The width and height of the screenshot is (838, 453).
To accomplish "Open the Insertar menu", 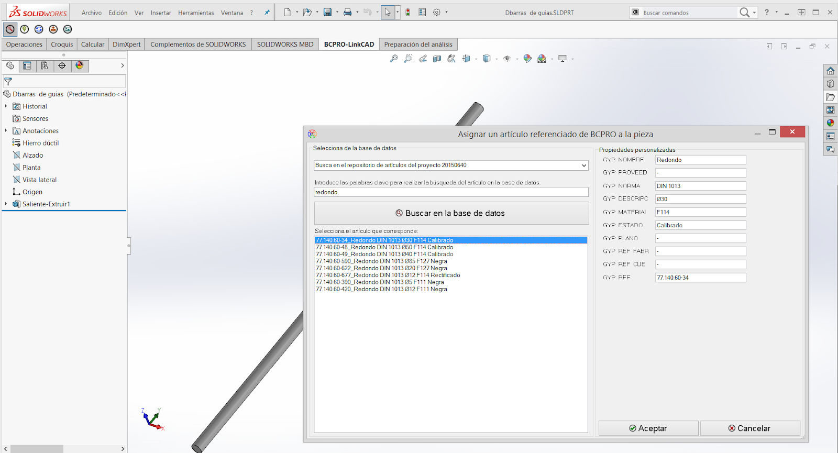I will [x=161, y=13].
